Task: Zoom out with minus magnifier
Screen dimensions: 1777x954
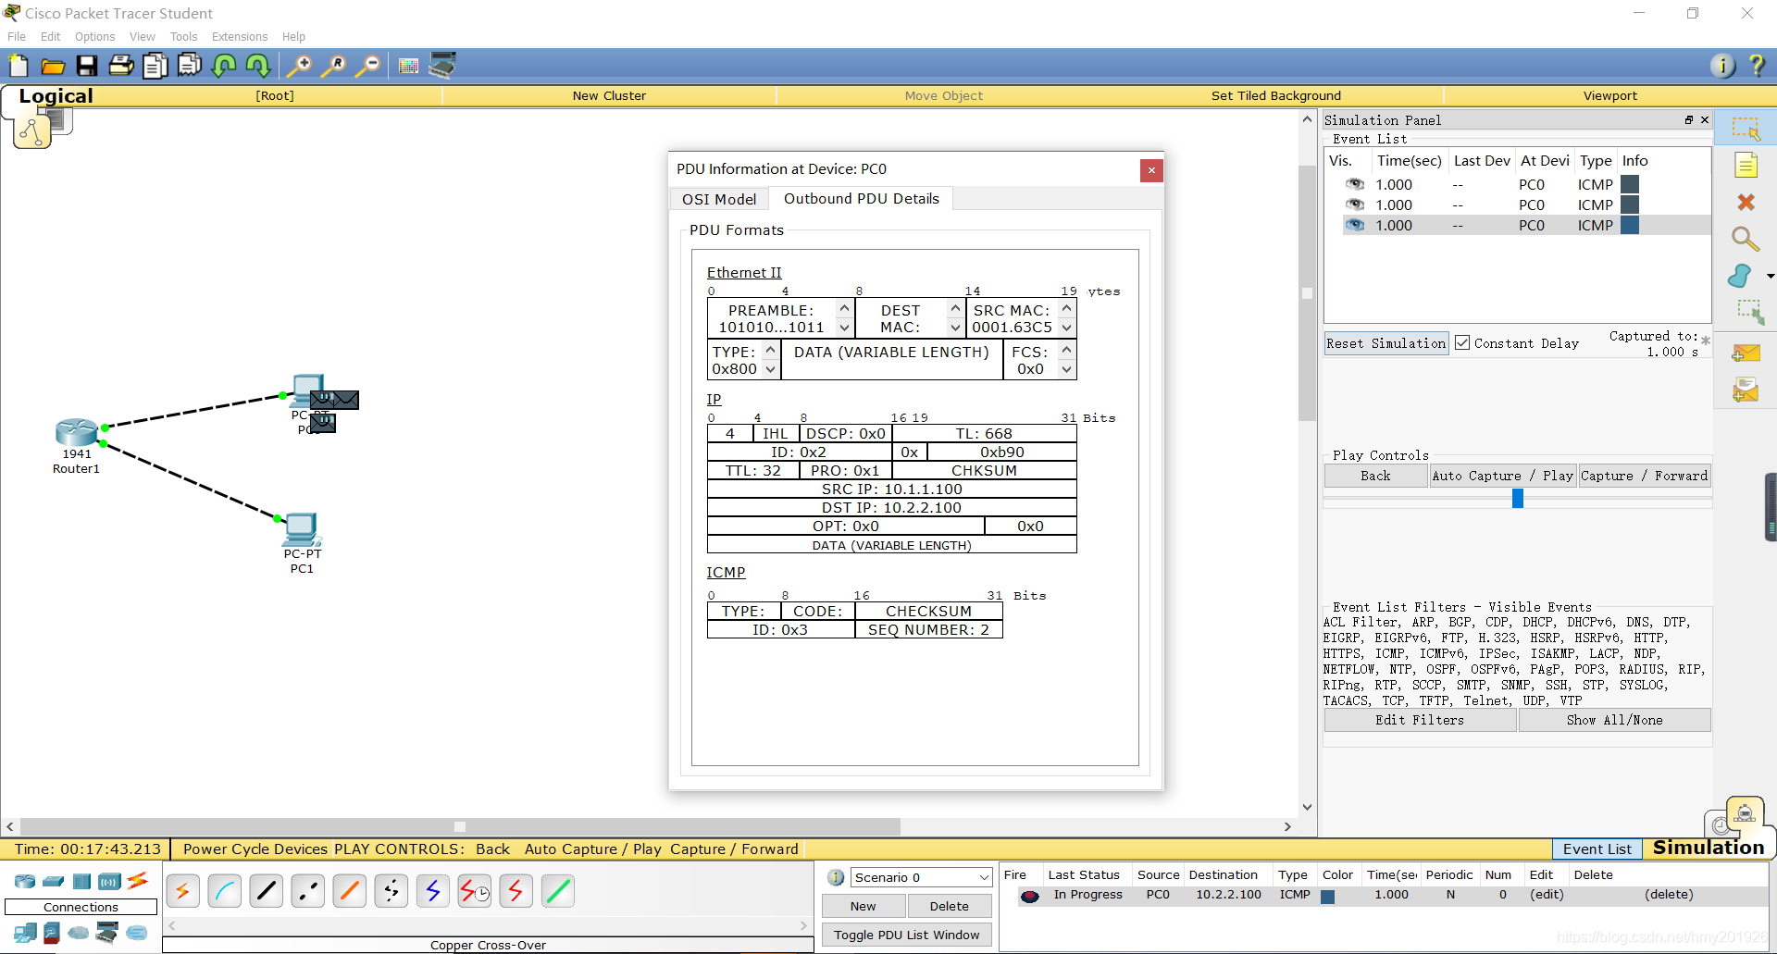Action: [x=368, y=66]
